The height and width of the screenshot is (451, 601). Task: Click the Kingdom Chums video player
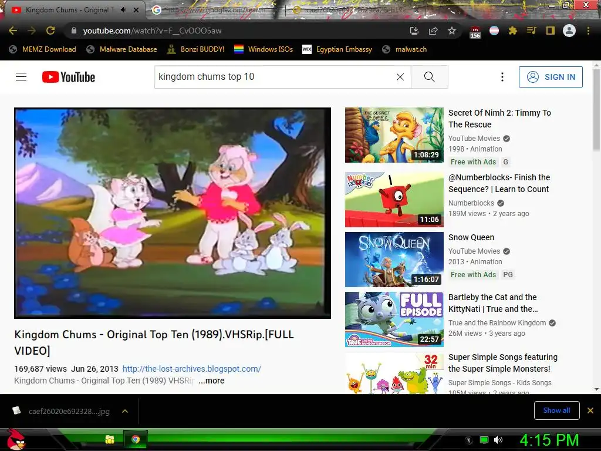pyautogui.click(x=173, y=213)
